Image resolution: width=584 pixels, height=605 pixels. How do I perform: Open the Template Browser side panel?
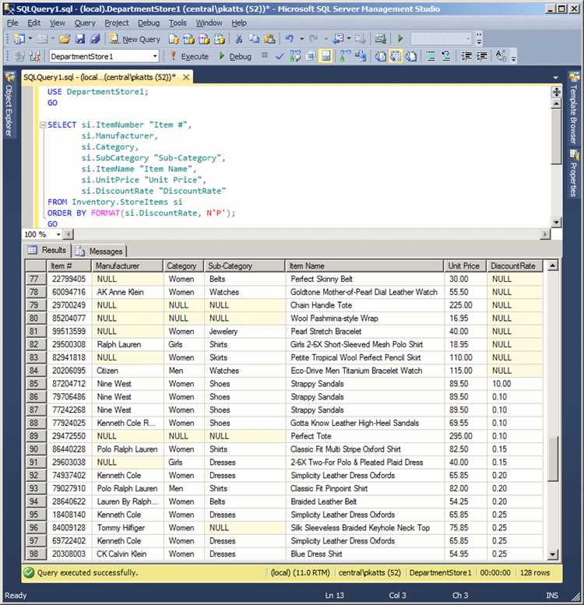tap(574, 108)
